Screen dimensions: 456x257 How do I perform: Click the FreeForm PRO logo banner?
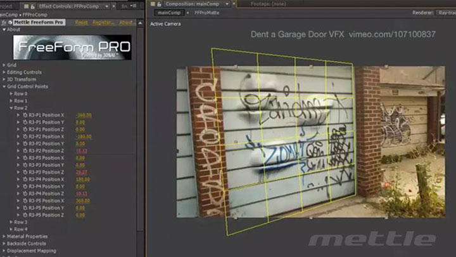click(72, 48)
